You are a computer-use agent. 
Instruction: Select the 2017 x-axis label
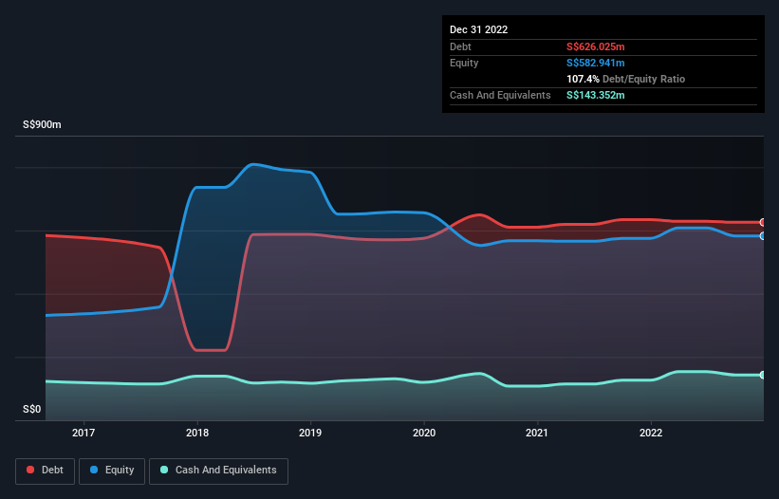click(x=83, y=433)
